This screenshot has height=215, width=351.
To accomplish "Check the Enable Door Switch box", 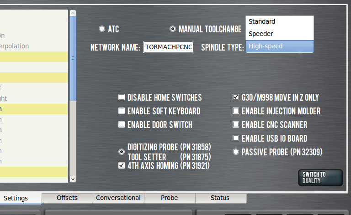I will (x=122, y=124).
